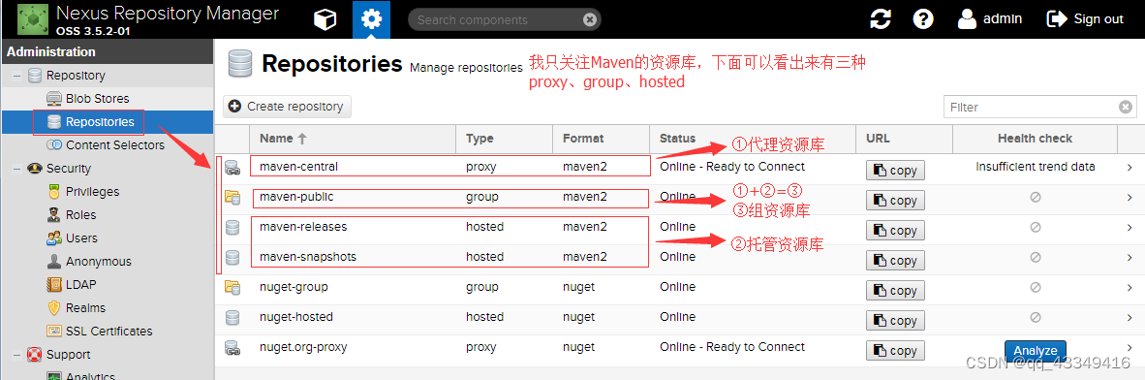Click the LDAP book icon

tap(53, 285)
